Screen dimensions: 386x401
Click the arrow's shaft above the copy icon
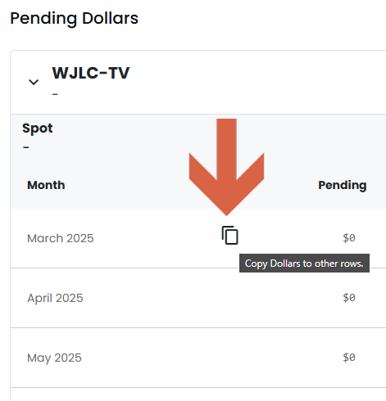coord(226,147)
